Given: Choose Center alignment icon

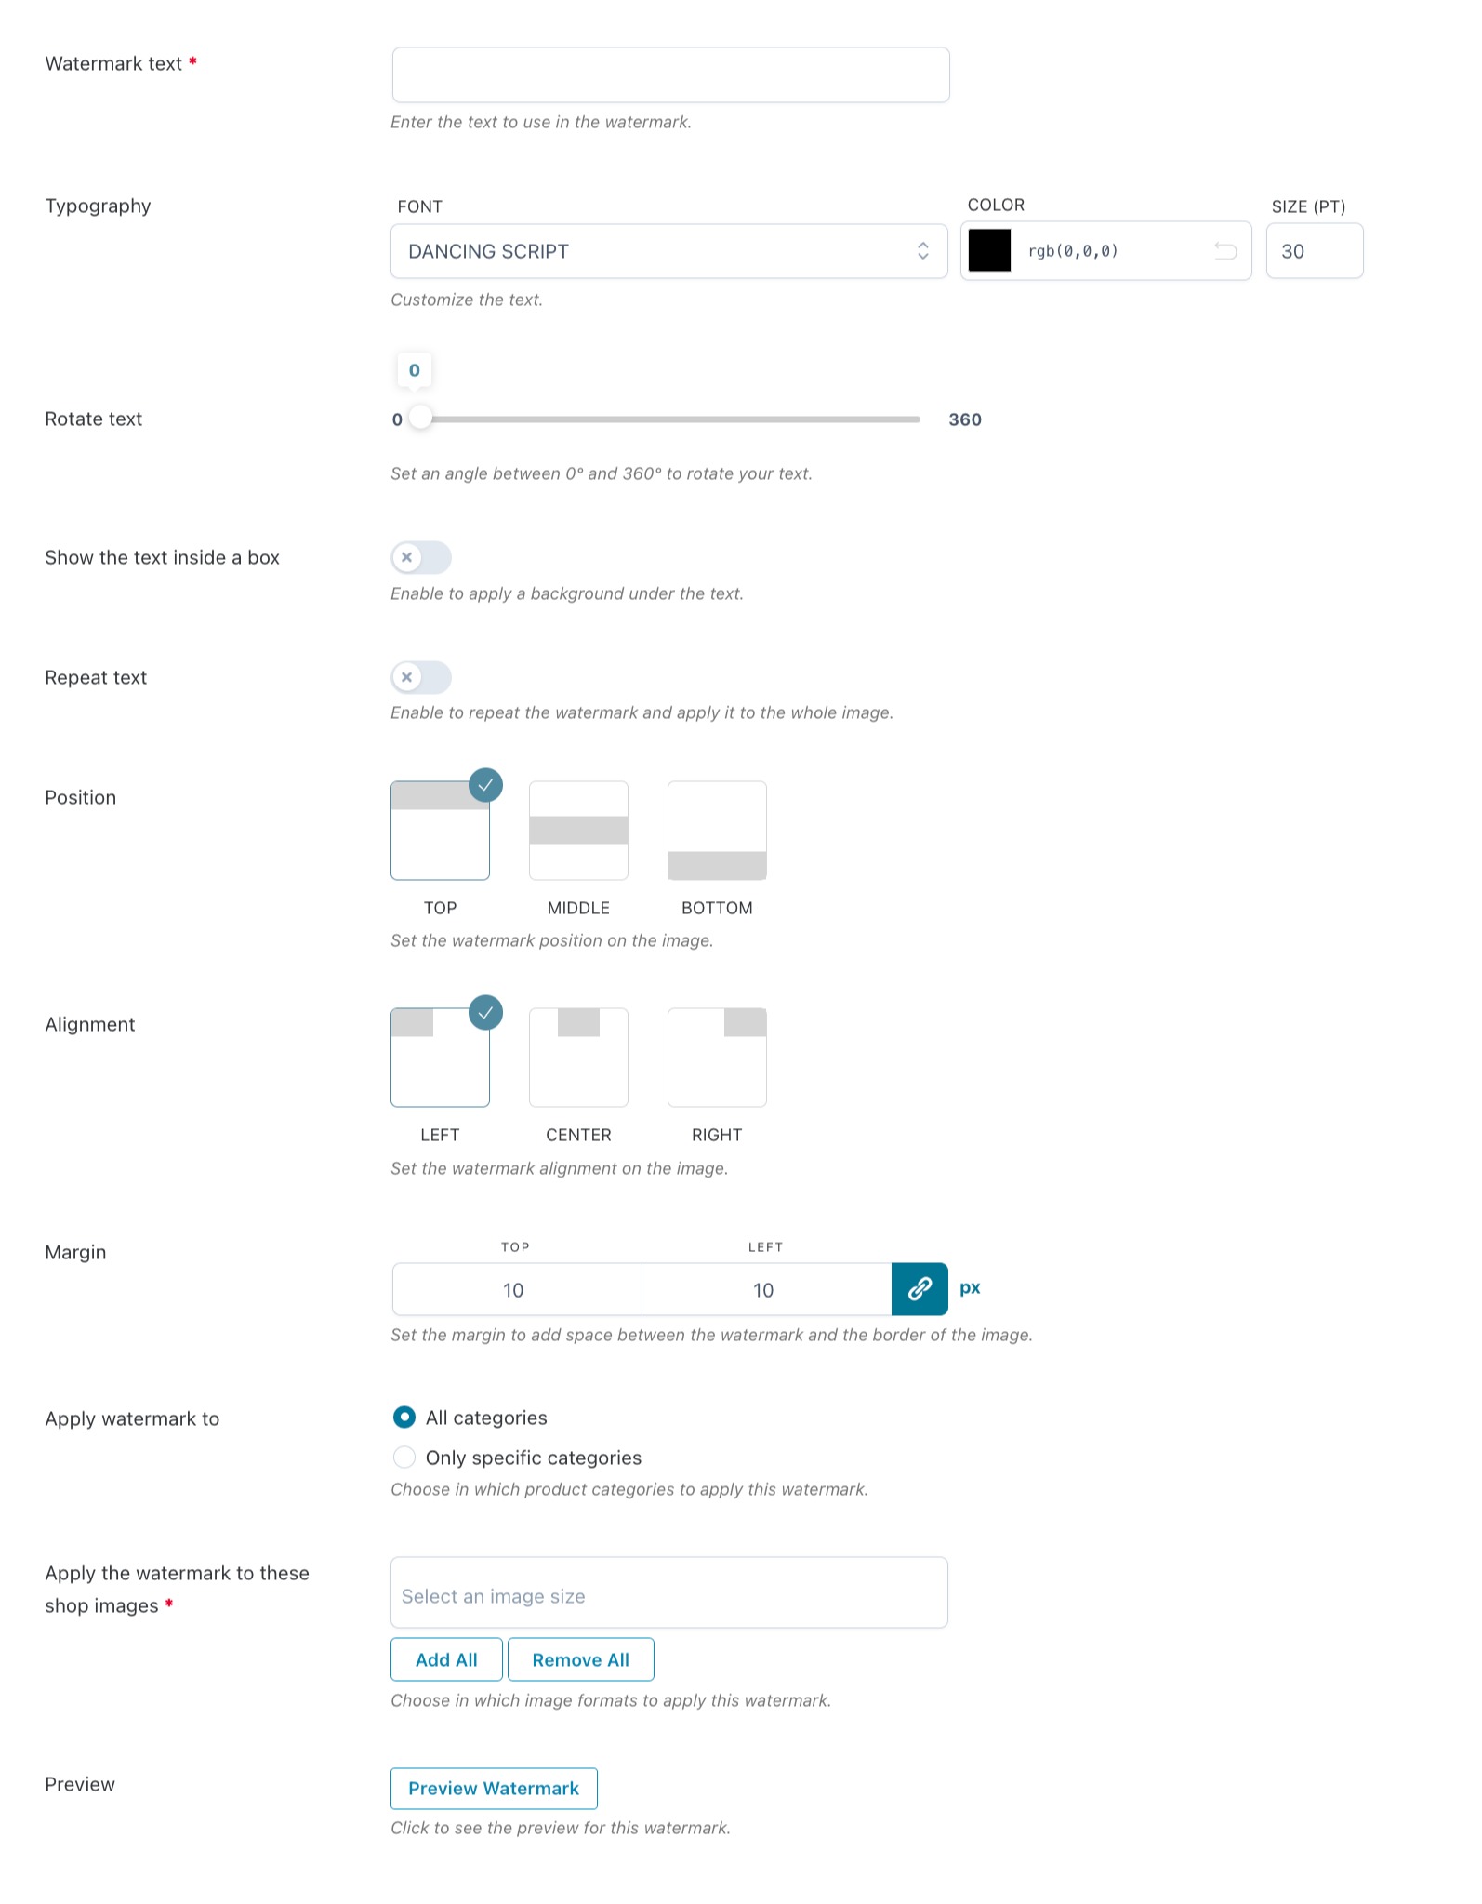Looking at the screenshot, I should coord(578,1058).
